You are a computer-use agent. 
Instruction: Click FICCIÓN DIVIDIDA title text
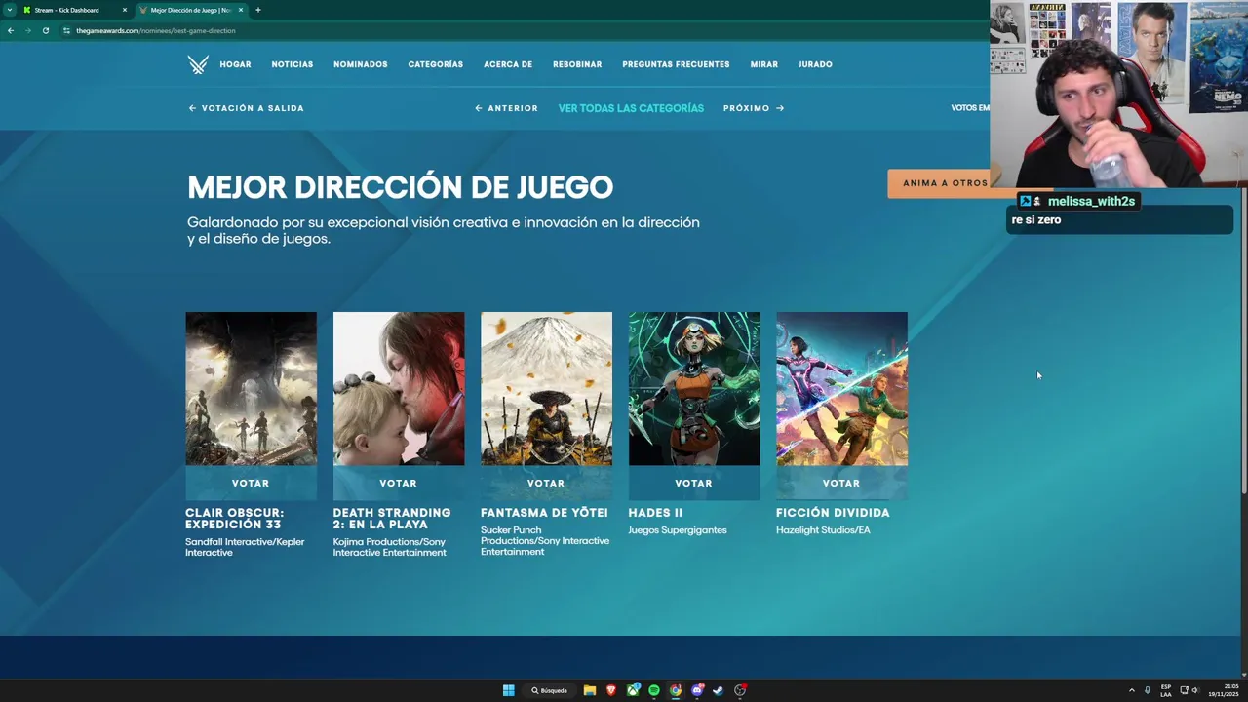[x=833, y=513]
